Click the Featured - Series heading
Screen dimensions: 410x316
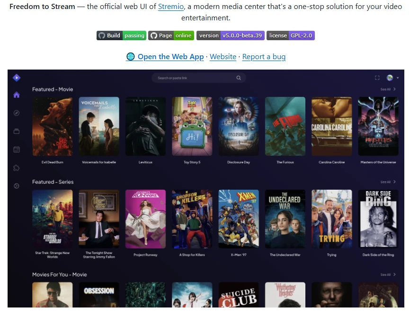tap(53, 182)
